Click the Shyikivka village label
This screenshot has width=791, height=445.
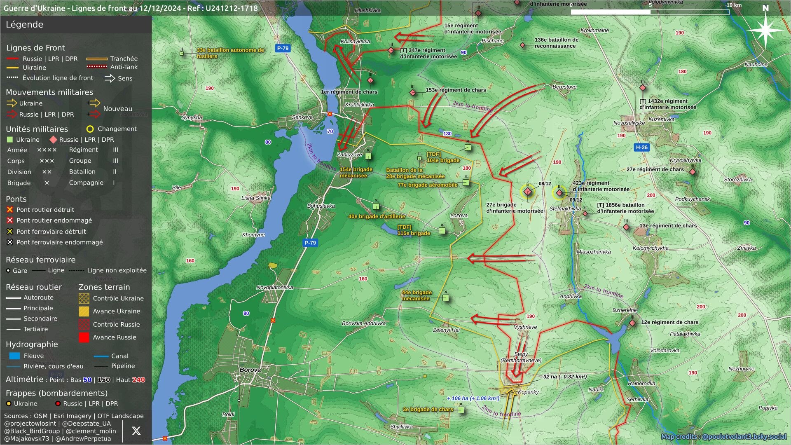401,427
